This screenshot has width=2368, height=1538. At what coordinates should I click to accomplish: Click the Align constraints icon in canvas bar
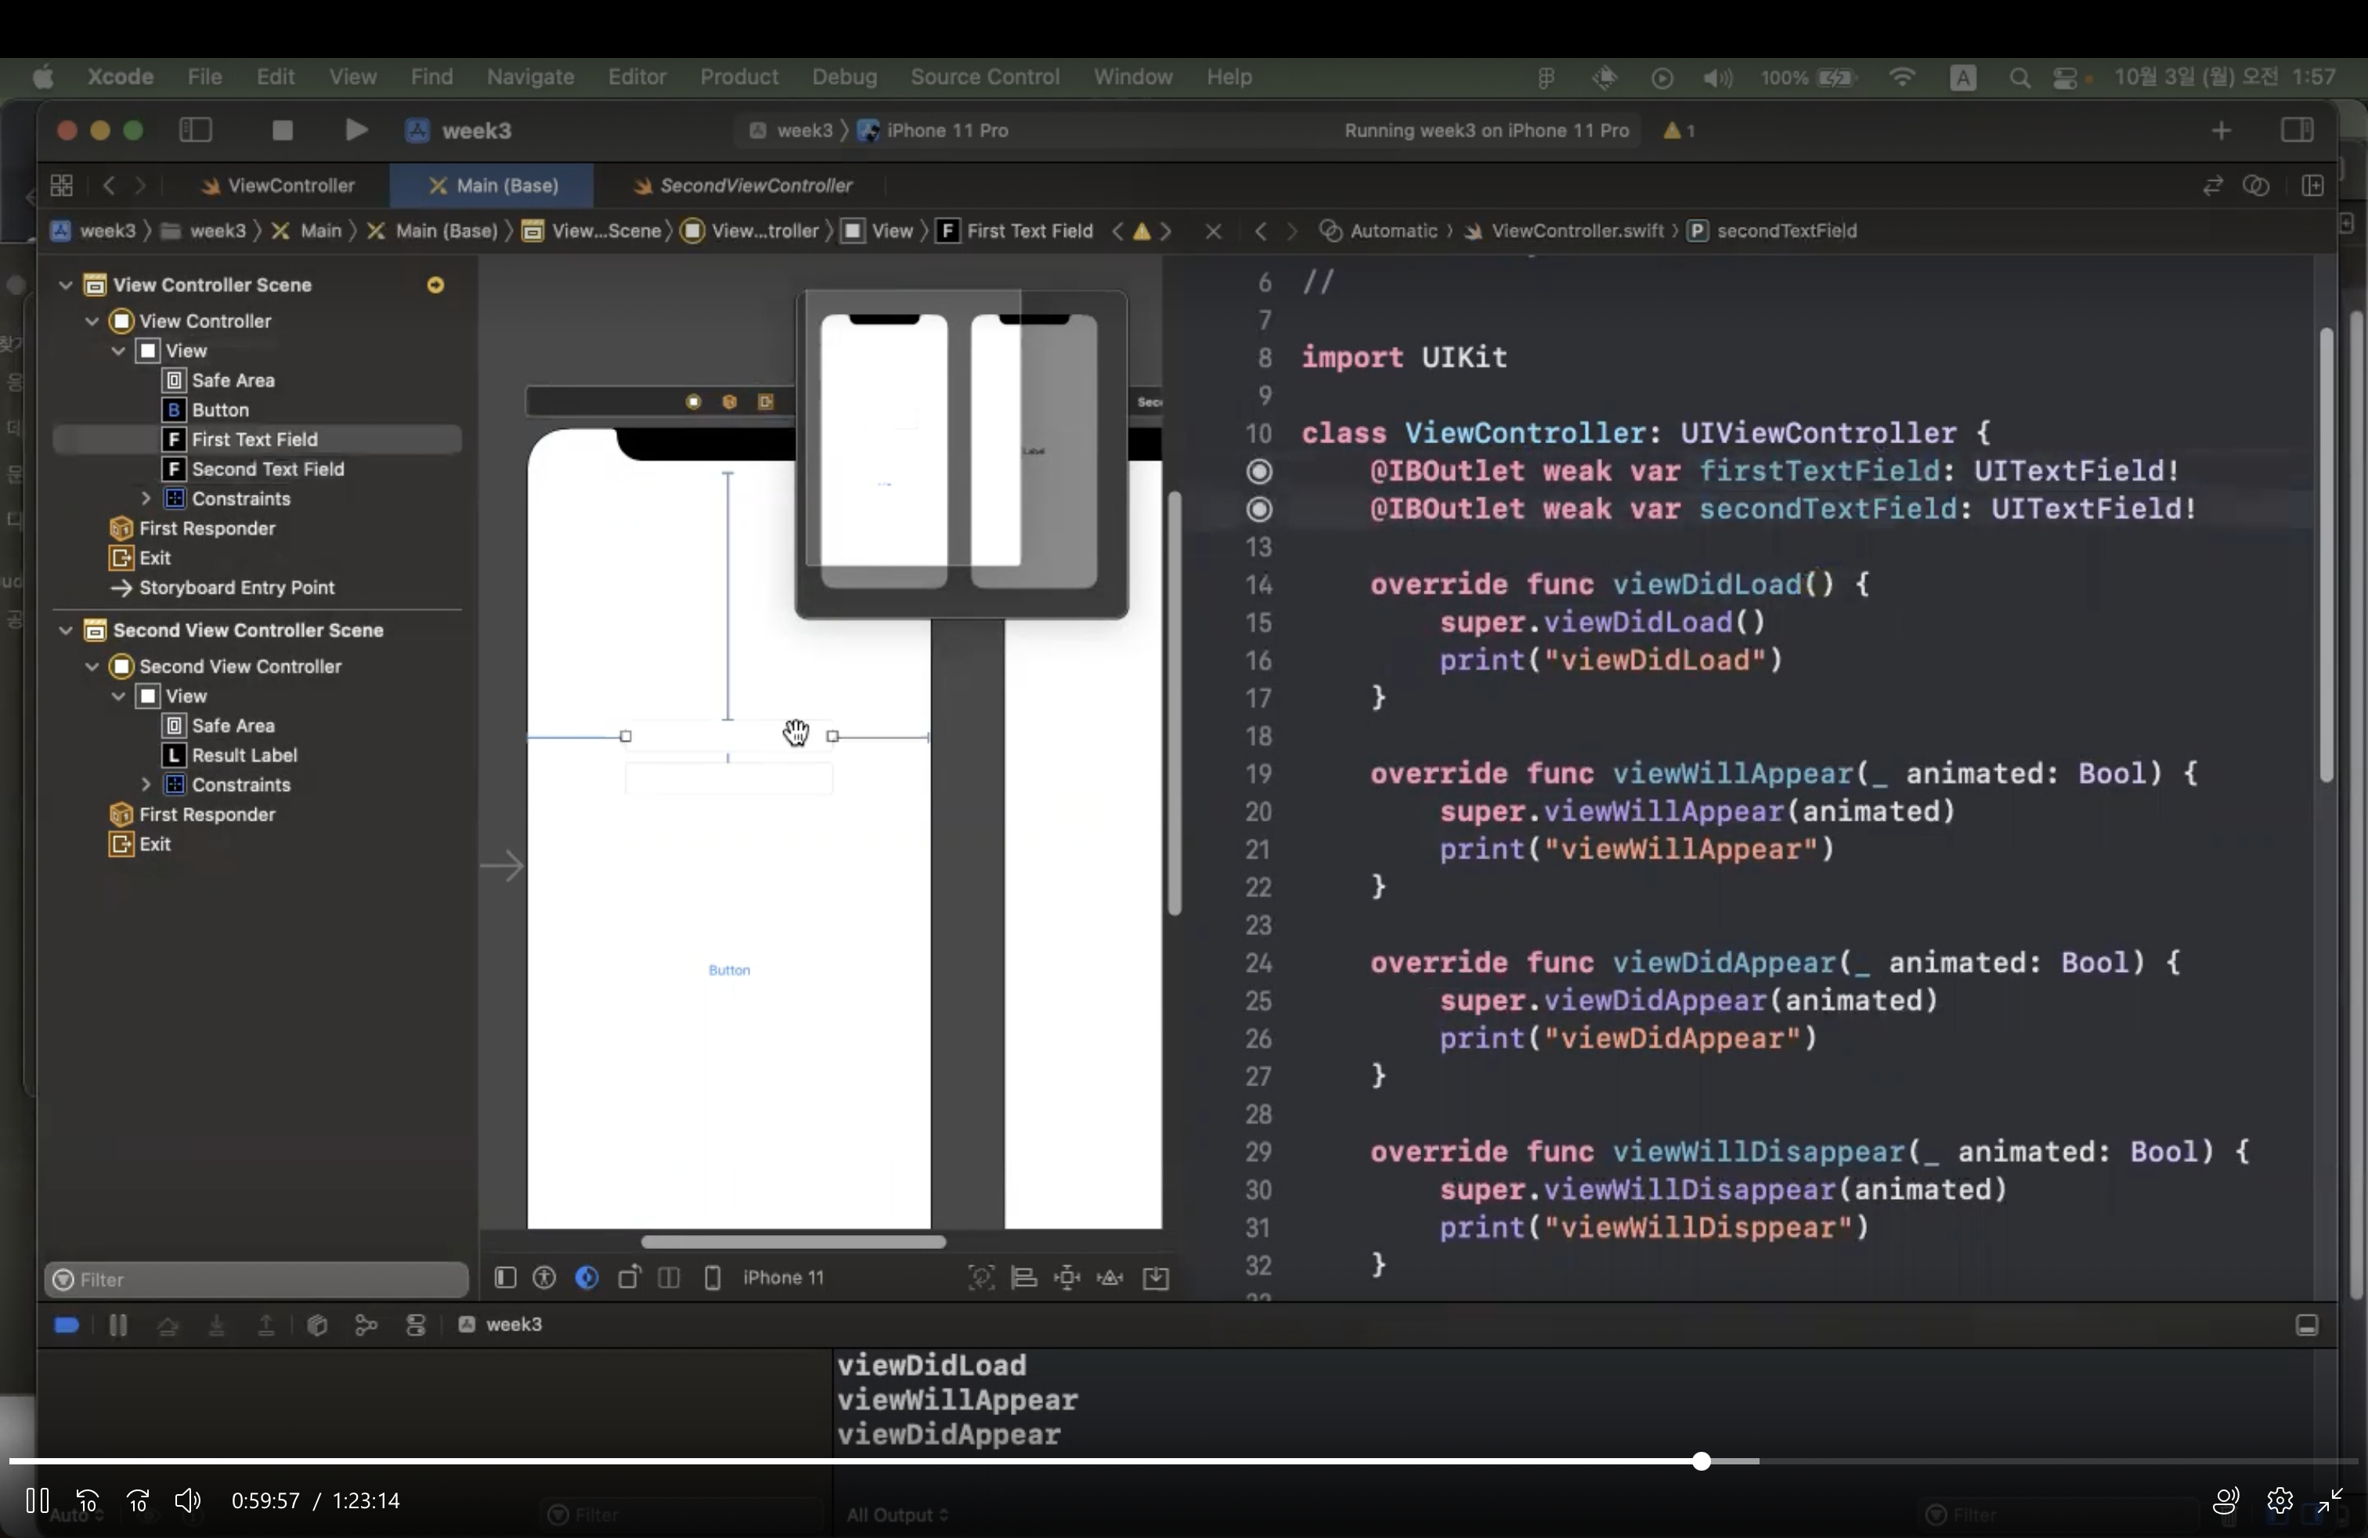point(1023,1277)
